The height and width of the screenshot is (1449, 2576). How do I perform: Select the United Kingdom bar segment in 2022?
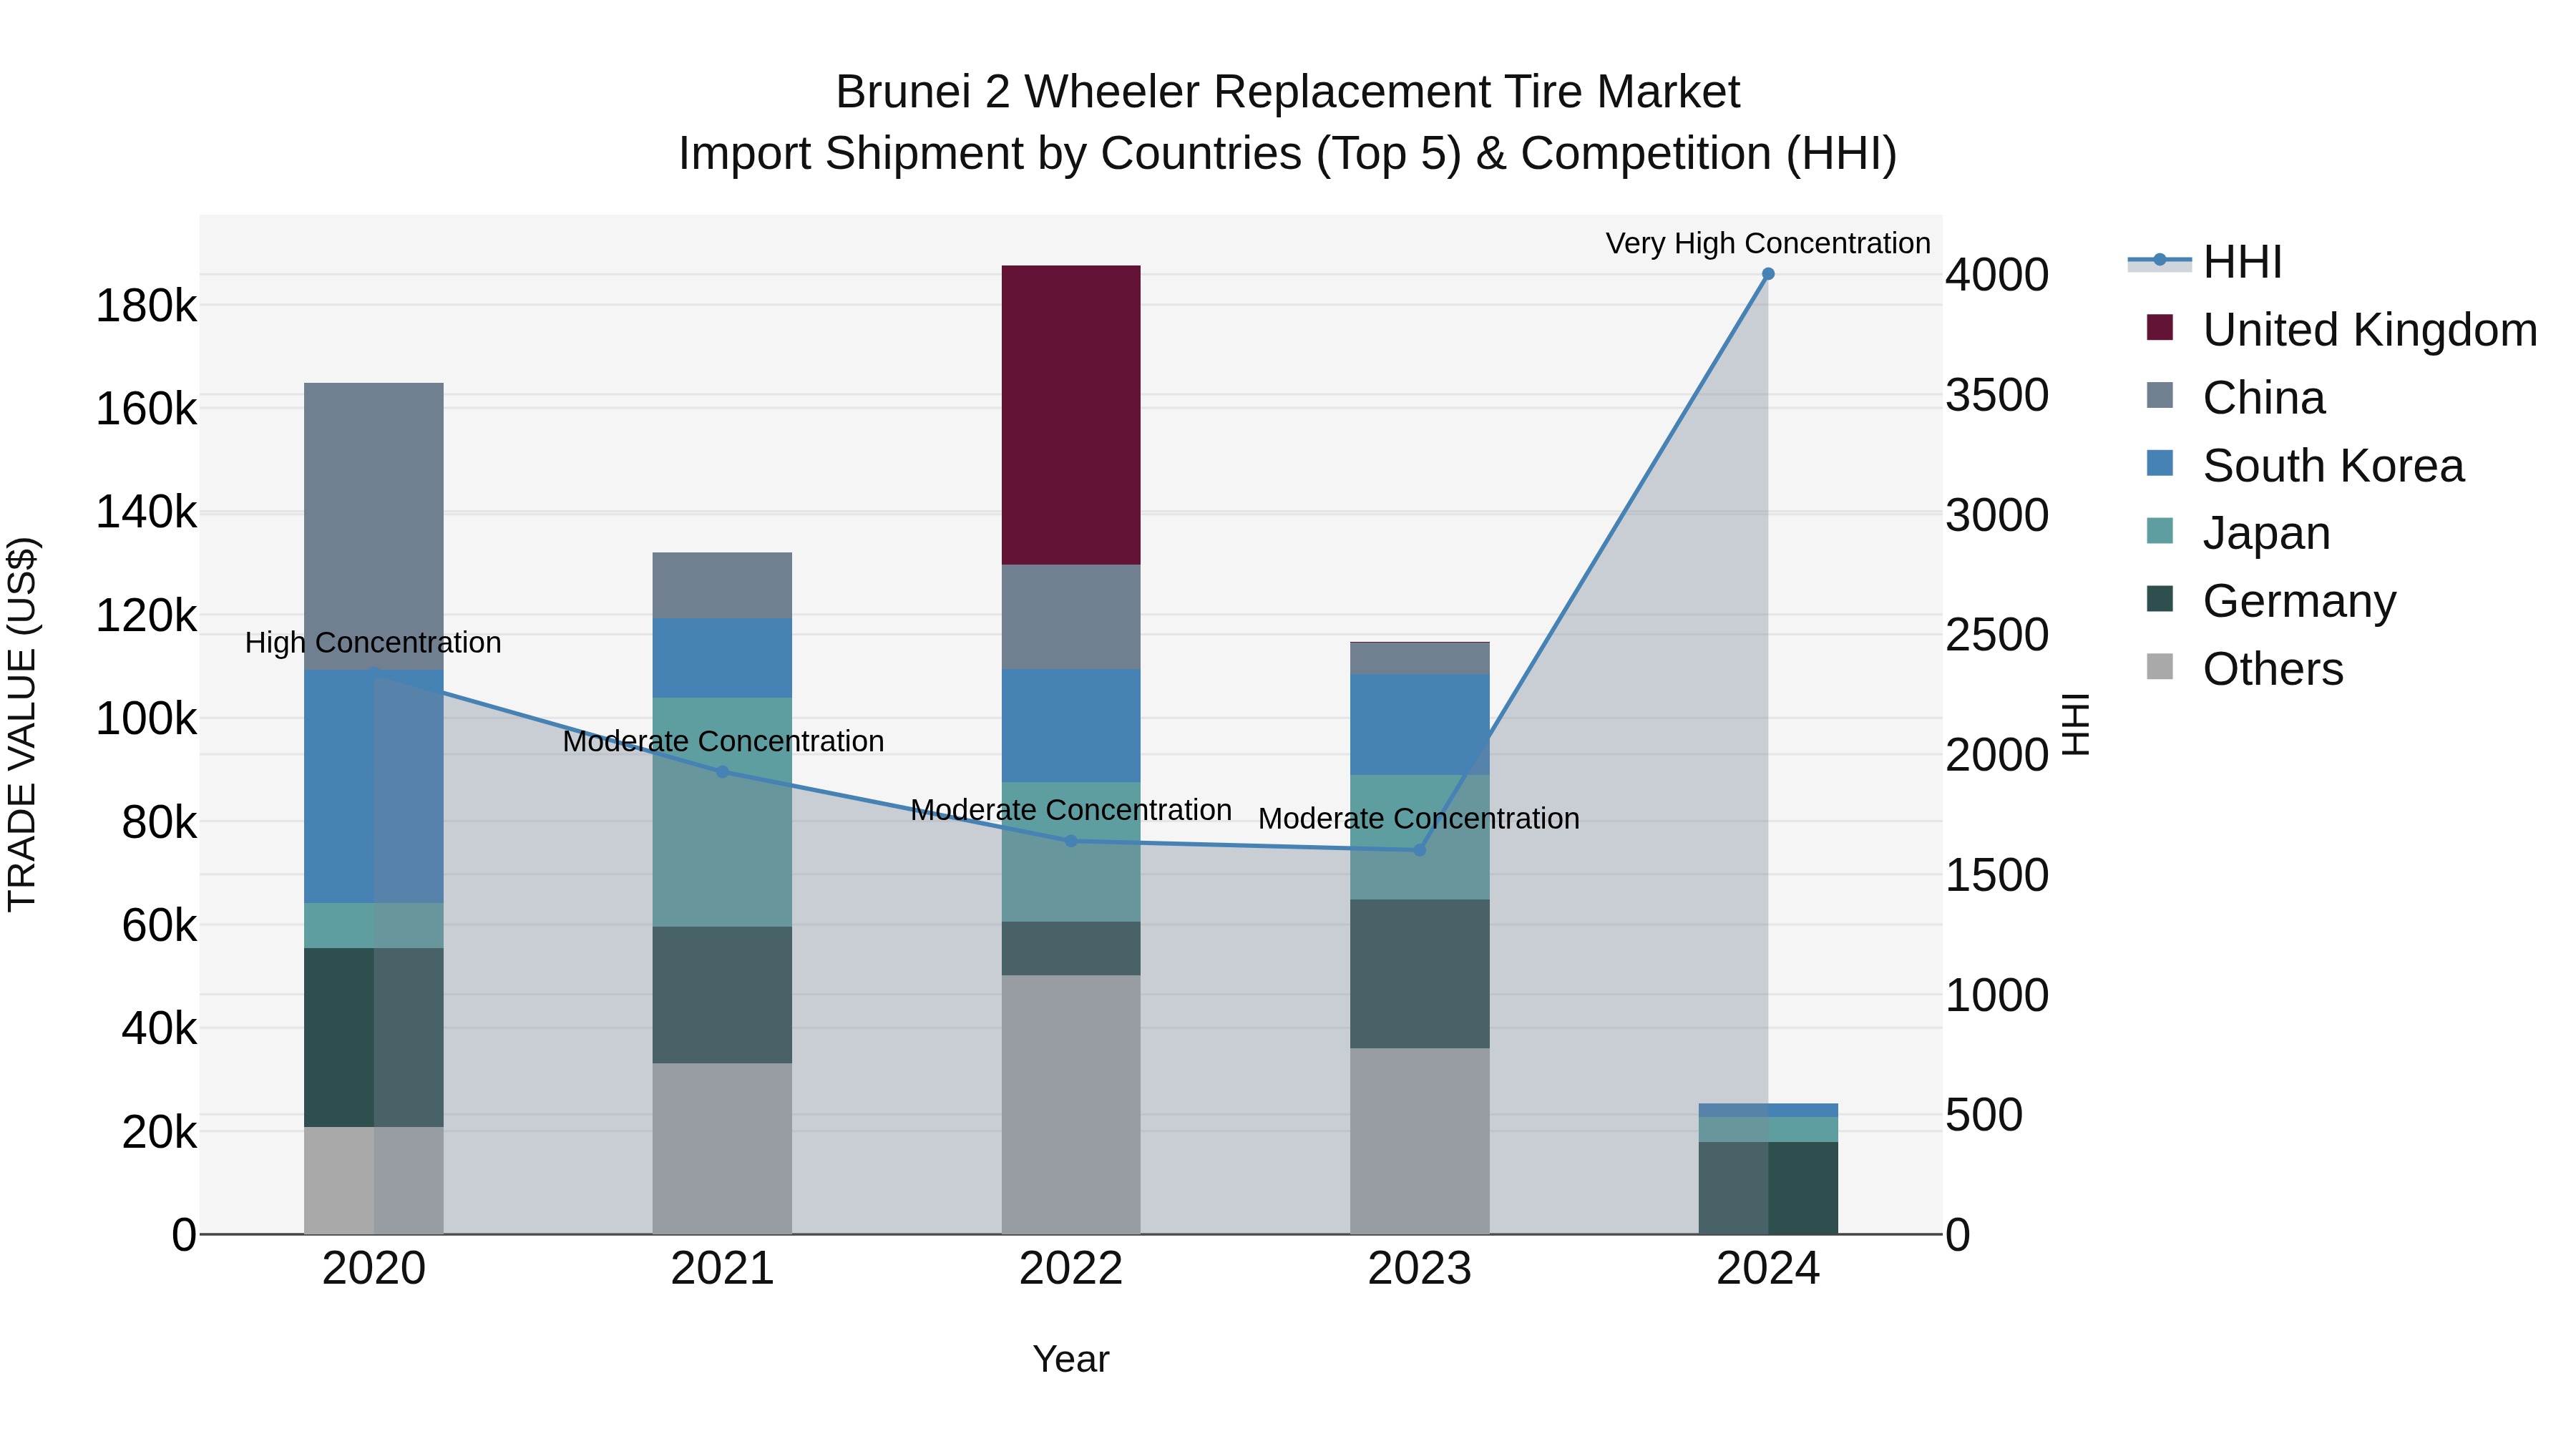tap(1071, 415)
